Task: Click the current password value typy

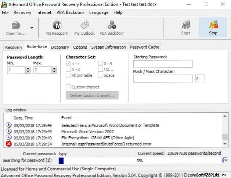Action: [x=63, y=154]
